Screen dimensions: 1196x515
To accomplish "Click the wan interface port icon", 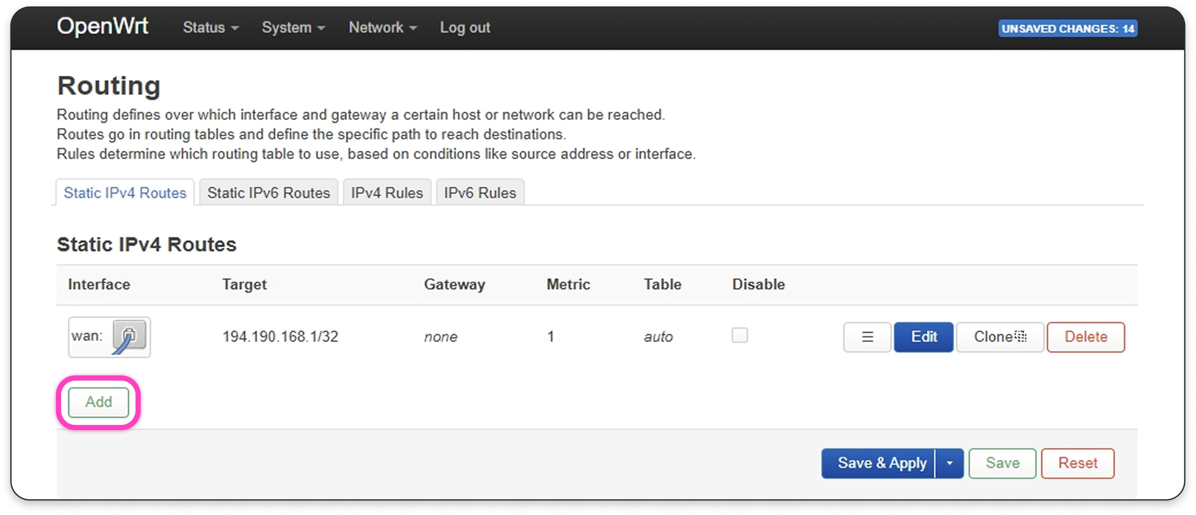I will click(x=130, y=336).
